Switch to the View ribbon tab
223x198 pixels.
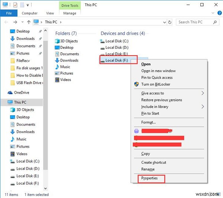point(50,13)
